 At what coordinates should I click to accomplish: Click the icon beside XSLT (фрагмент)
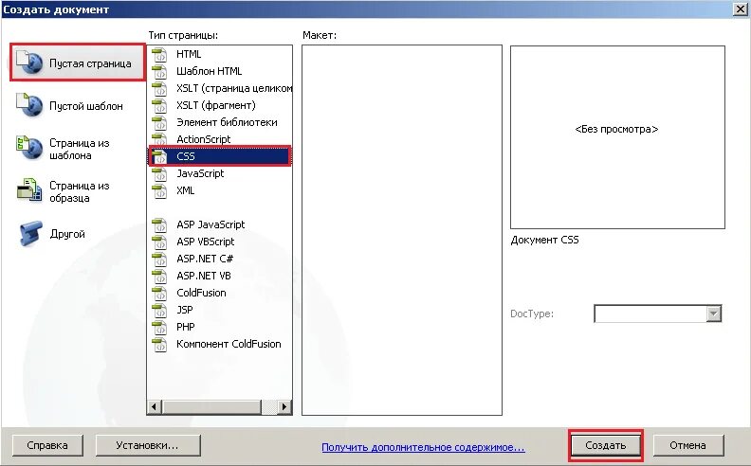click(159, 105)
